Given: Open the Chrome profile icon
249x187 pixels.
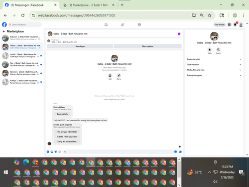Looking at the screenshot, I should 235,15.
